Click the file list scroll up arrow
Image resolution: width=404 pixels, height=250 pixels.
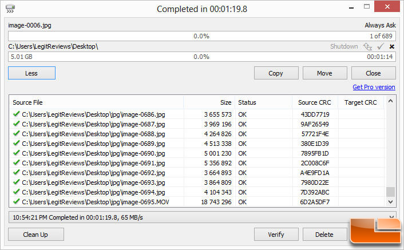391,101
